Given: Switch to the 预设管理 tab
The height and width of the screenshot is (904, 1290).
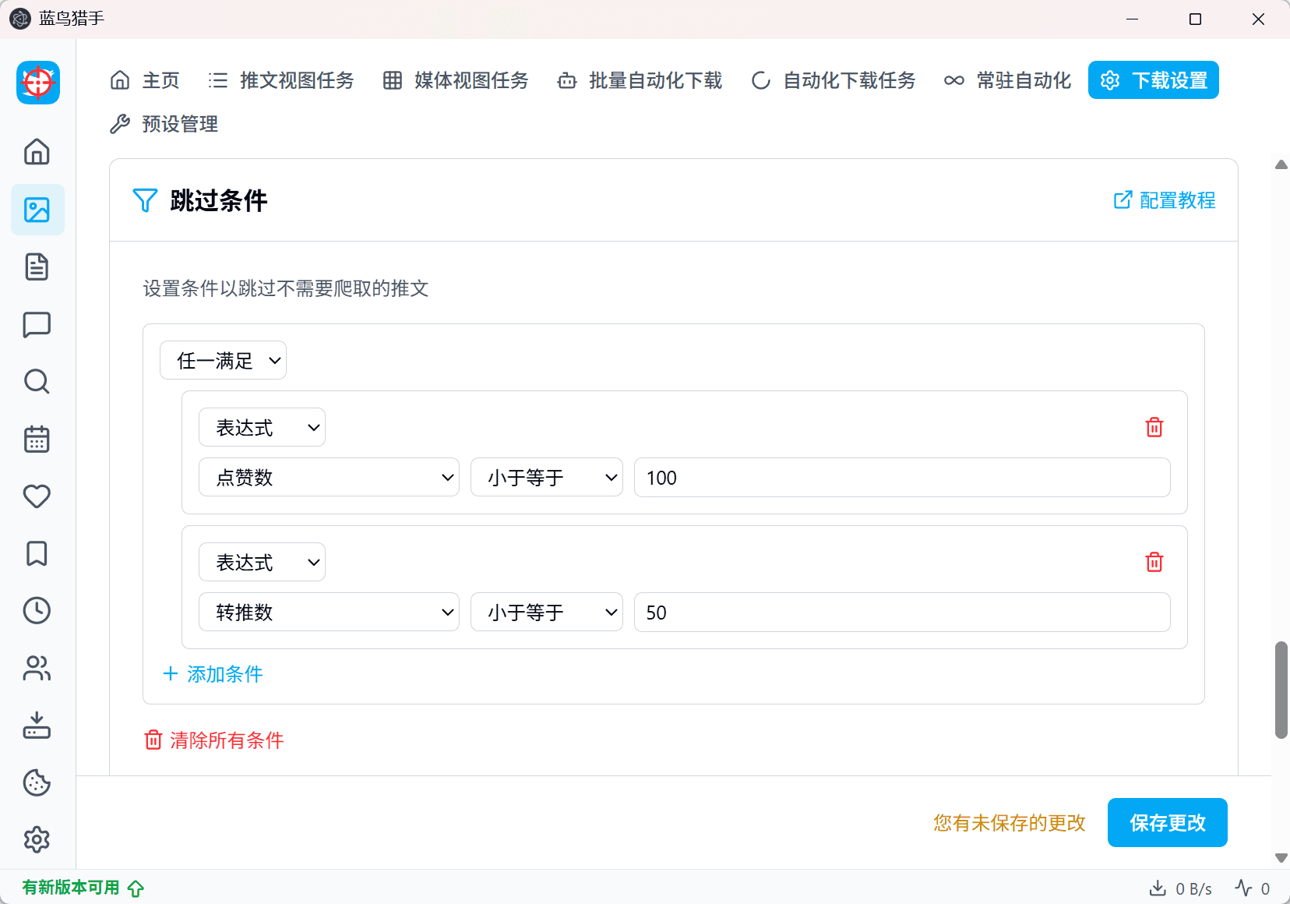Looking at the screenshot, I should 164,124.
